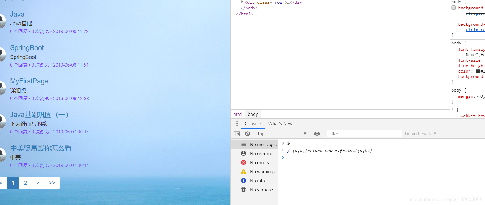This screenshot has width=485, height=205.
Task: Click the 不为谁而写的歌 description text
Action: coord(28,124)
